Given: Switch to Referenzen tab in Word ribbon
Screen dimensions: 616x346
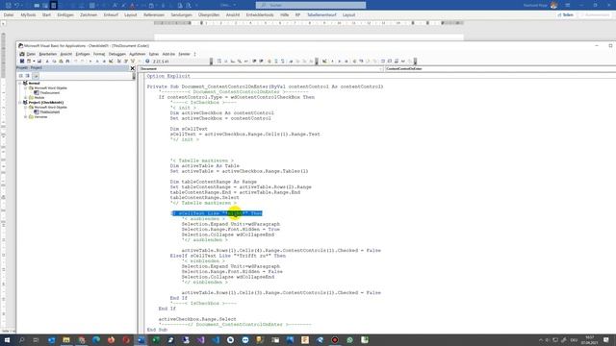Looking at the screenshot, I should tap(154, 15).
